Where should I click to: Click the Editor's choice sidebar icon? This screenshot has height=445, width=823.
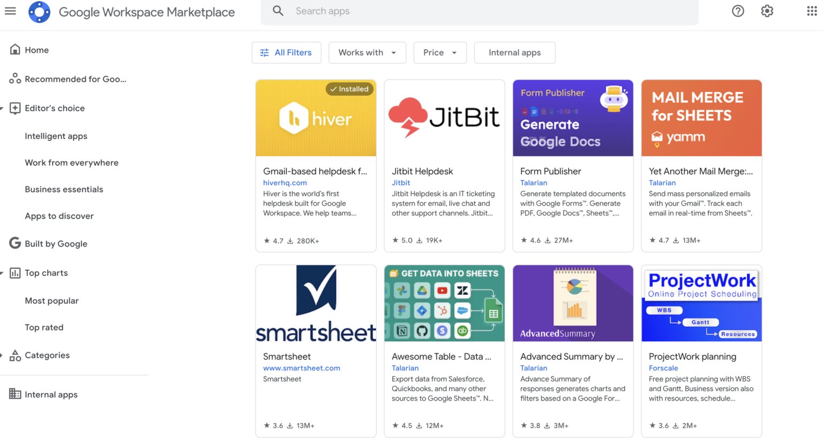[15, 108]
